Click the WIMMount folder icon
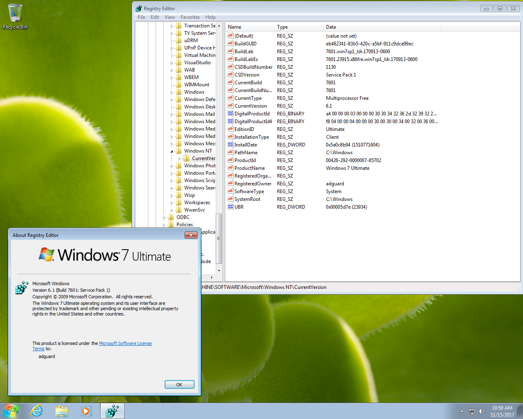 (x=179, y=84)
